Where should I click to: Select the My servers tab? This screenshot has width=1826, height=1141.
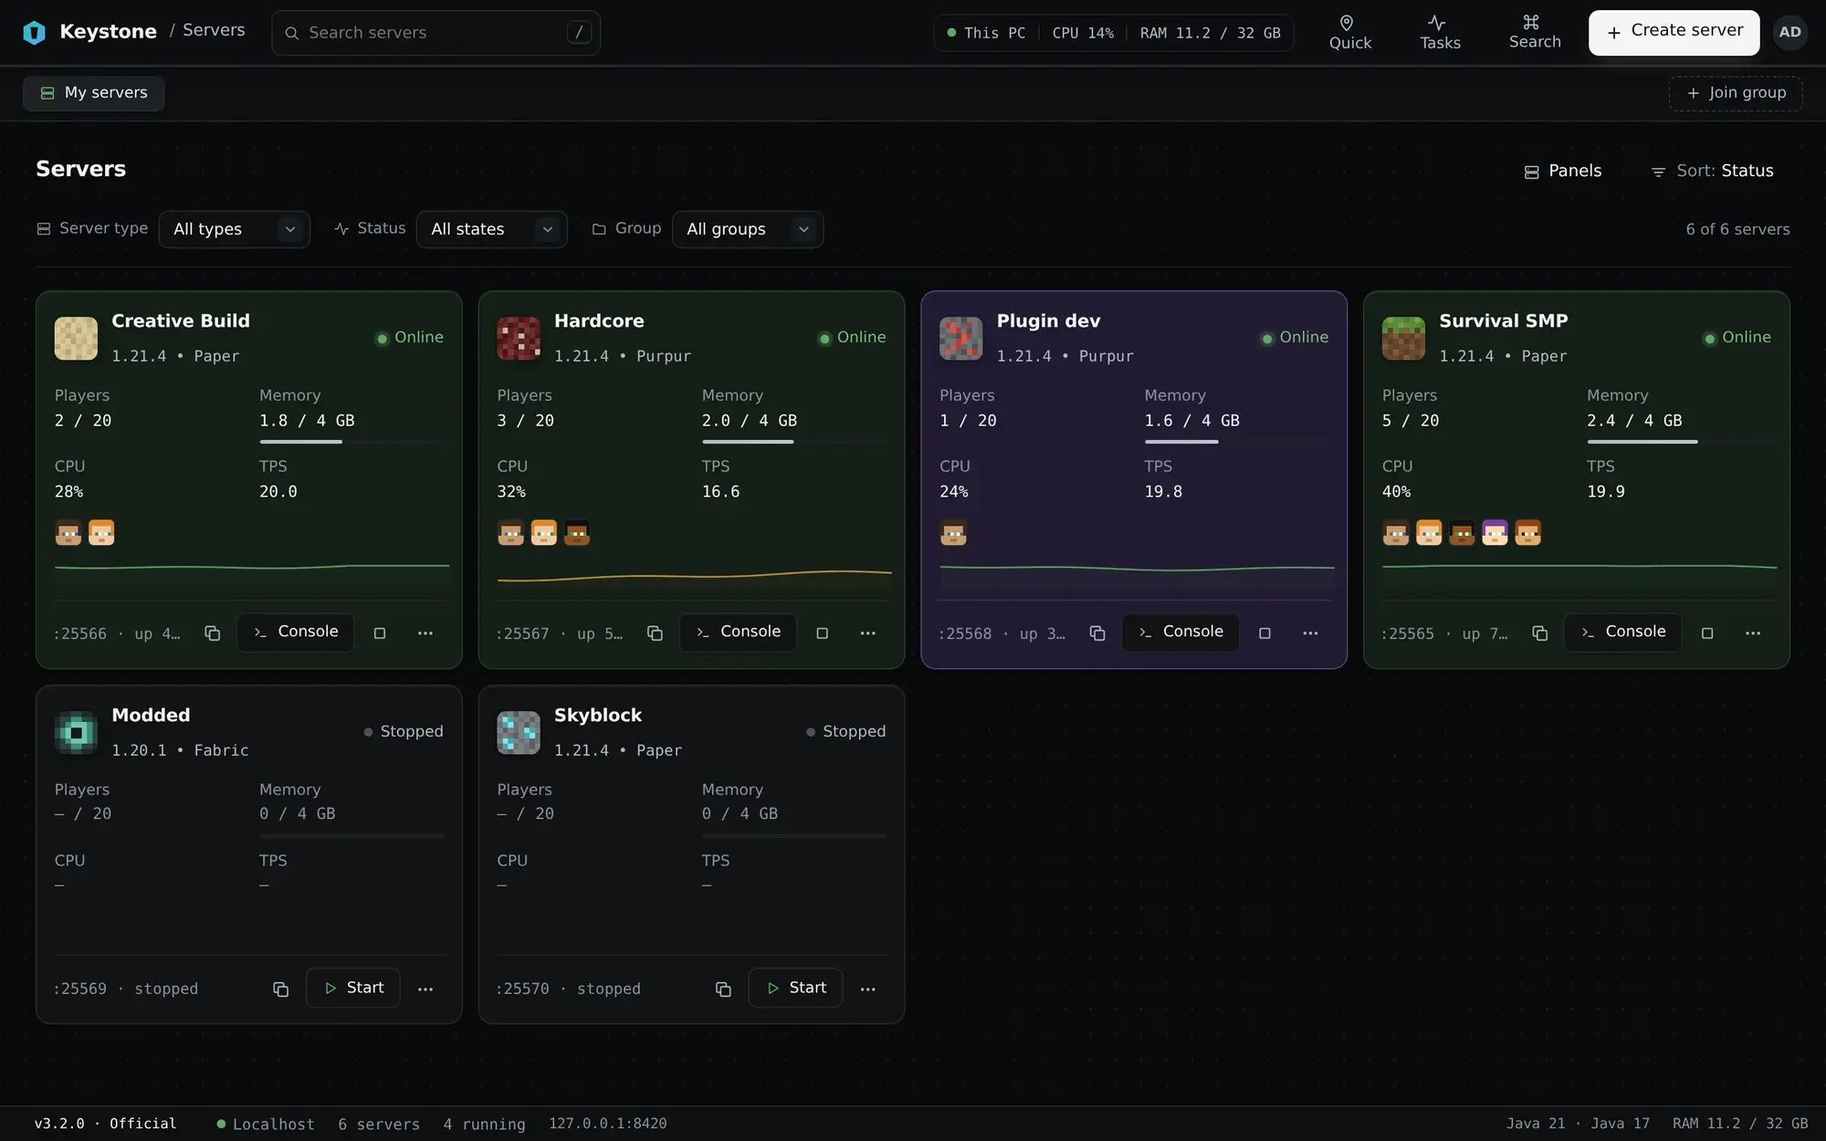click(x=94, y=93)
